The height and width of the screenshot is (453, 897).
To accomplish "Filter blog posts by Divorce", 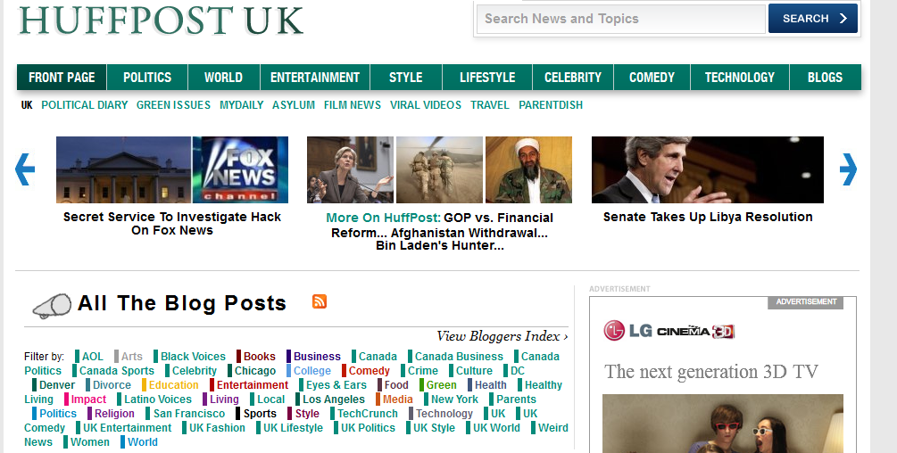I will 112,385.
